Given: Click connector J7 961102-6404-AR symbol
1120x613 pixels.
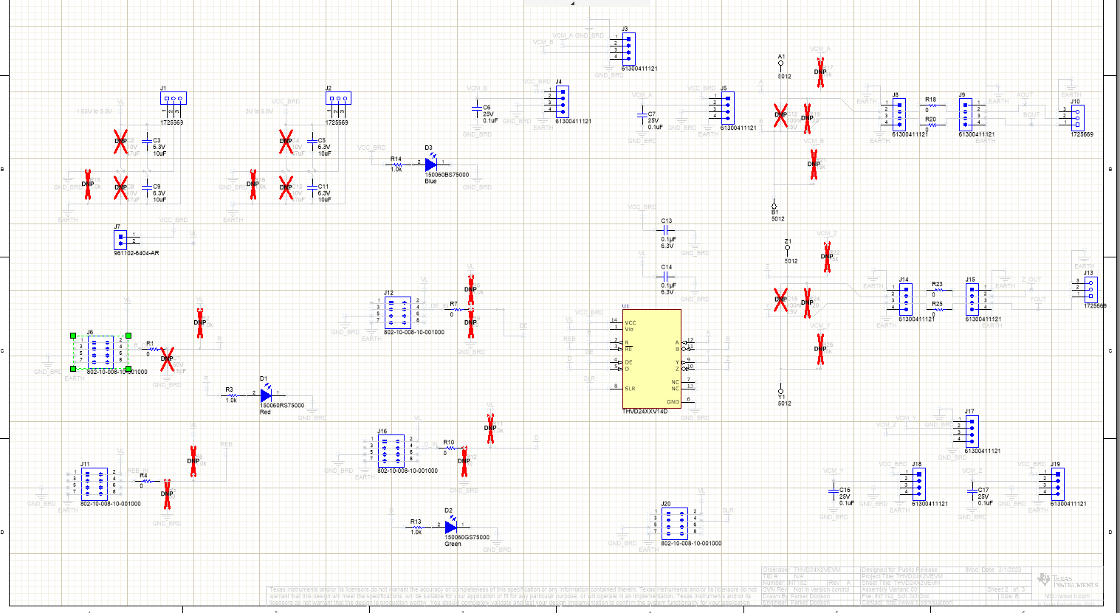Looking at the screenshot, I should [x=120, y=239].
